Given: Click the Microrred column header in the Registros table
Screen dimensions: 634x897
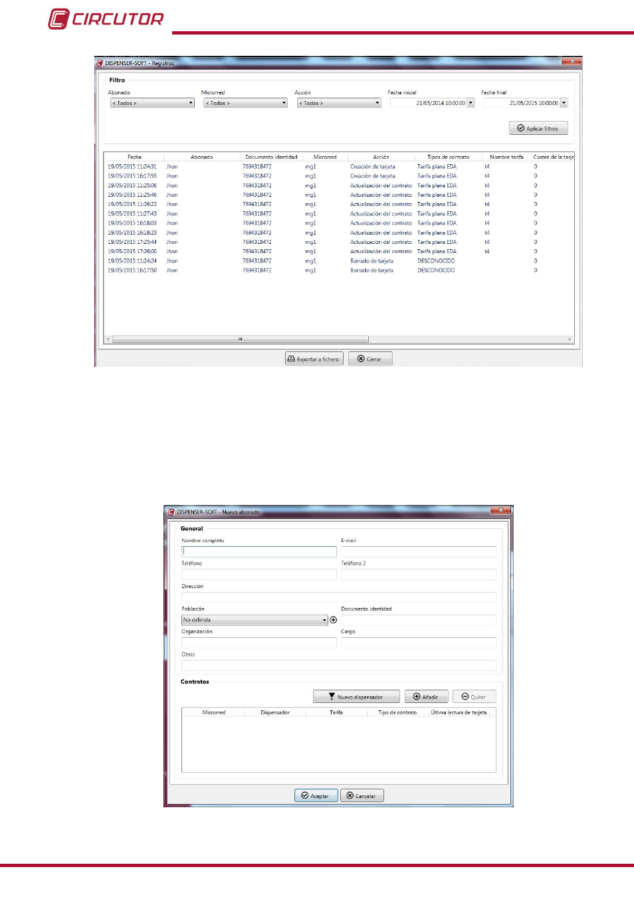Looking at the screenshot, I should pos(325,157).
